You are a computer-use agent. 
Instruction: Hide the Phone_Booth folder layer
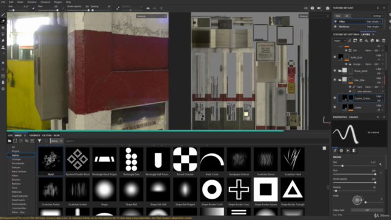click(335, 71)
